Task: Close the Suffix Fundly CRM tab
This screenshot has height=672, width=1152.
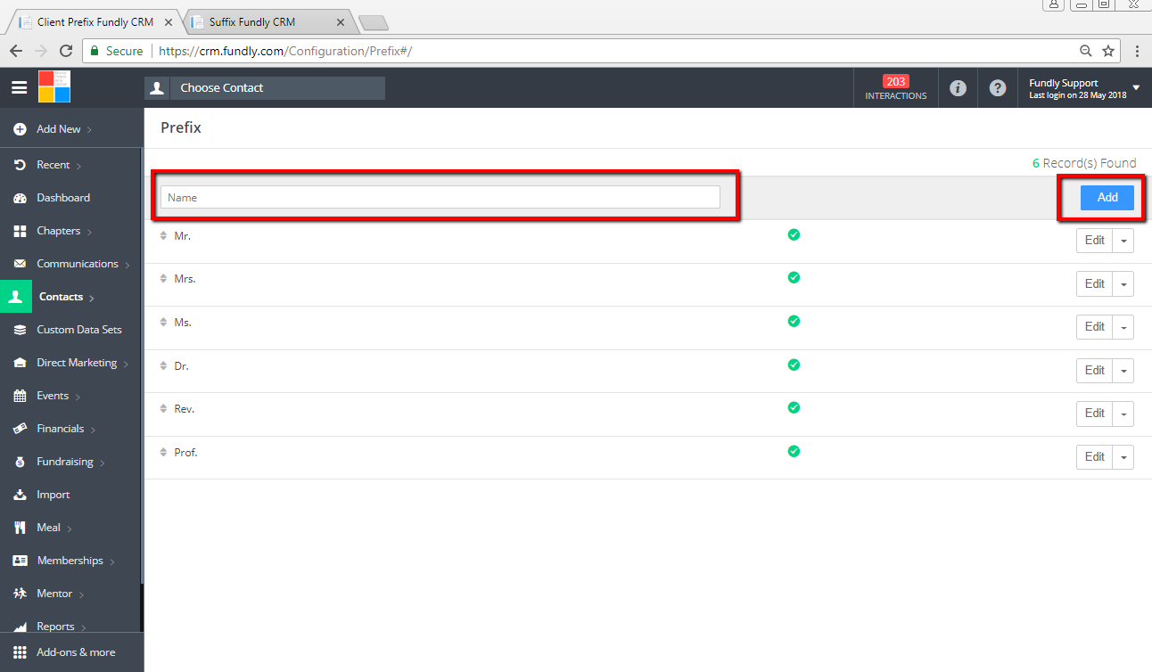Action: coord(340,22)
